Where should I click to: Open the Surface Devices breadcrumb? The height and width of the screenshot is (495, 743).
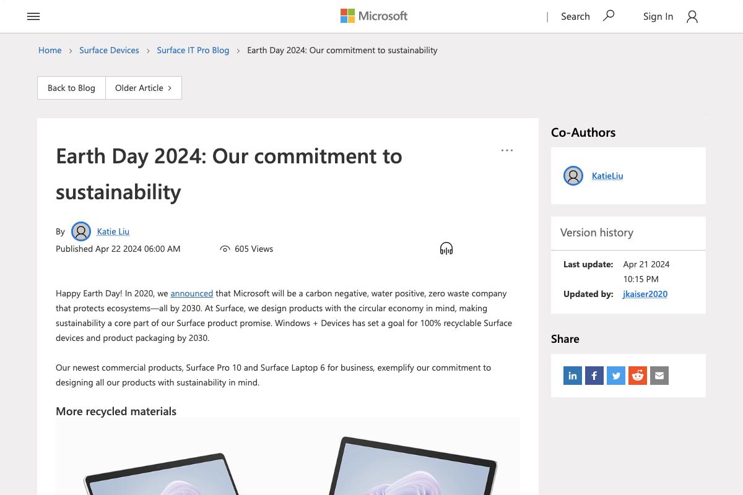pos(109,50)
